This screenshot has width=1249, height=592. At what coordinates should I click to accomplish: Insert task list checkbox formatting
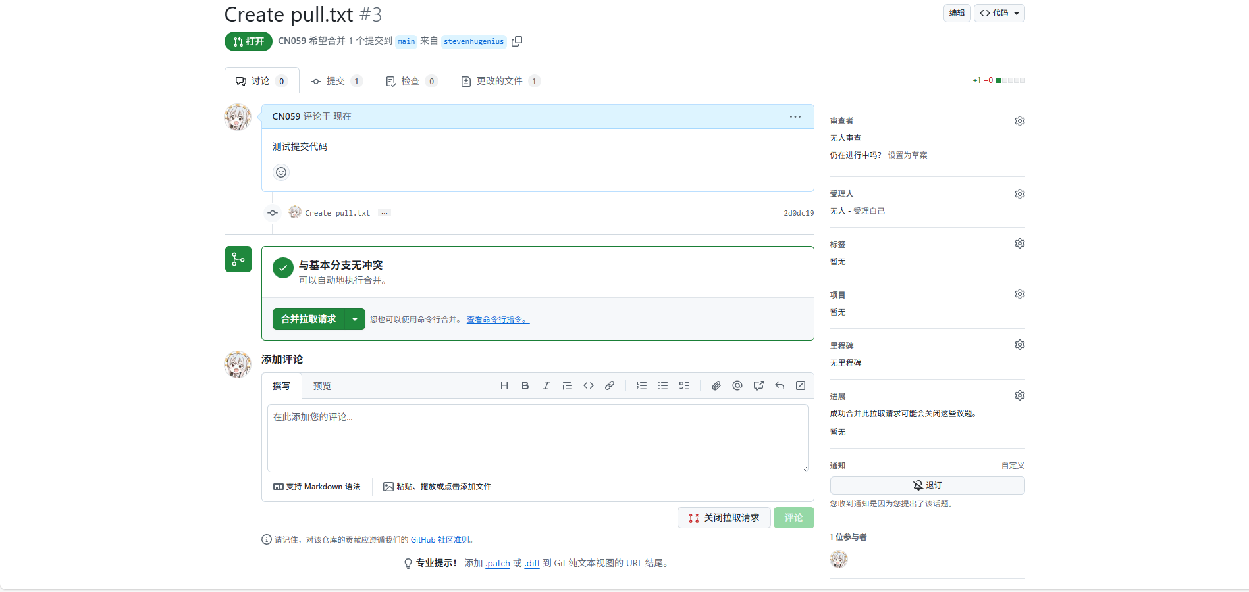click(684, 386)
